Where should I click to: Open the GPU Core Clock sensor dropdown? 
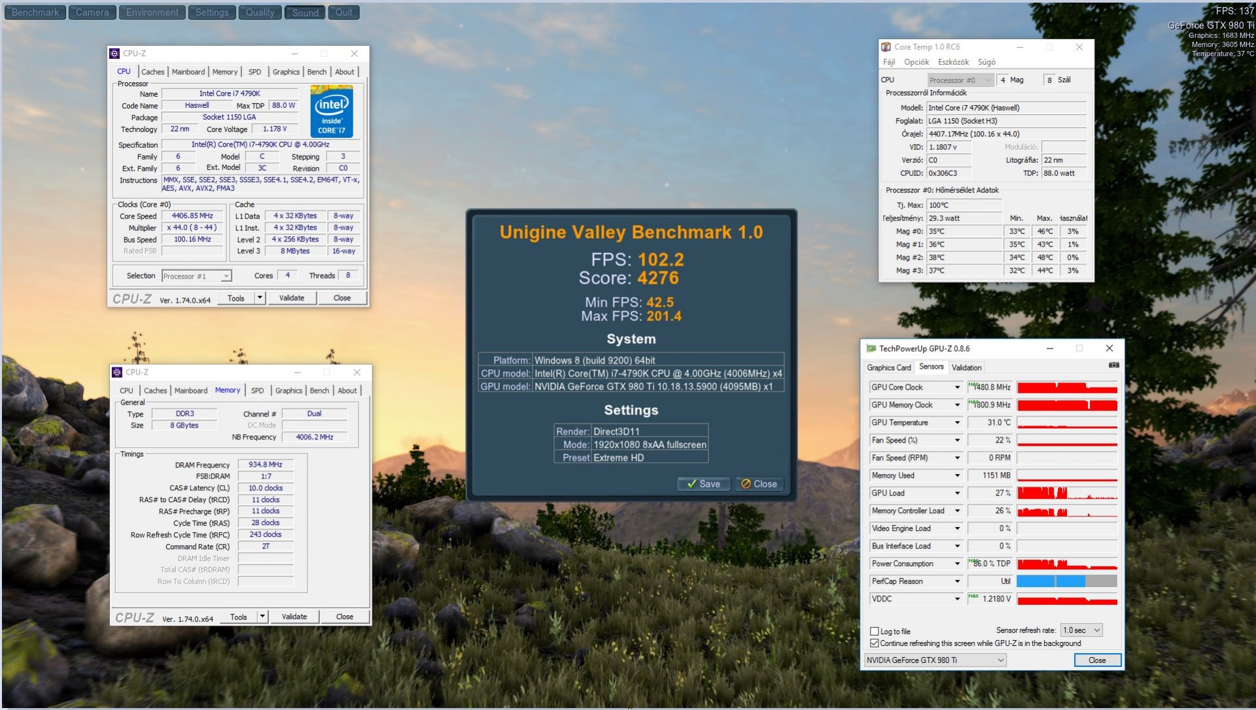click(x=957, y=388)
